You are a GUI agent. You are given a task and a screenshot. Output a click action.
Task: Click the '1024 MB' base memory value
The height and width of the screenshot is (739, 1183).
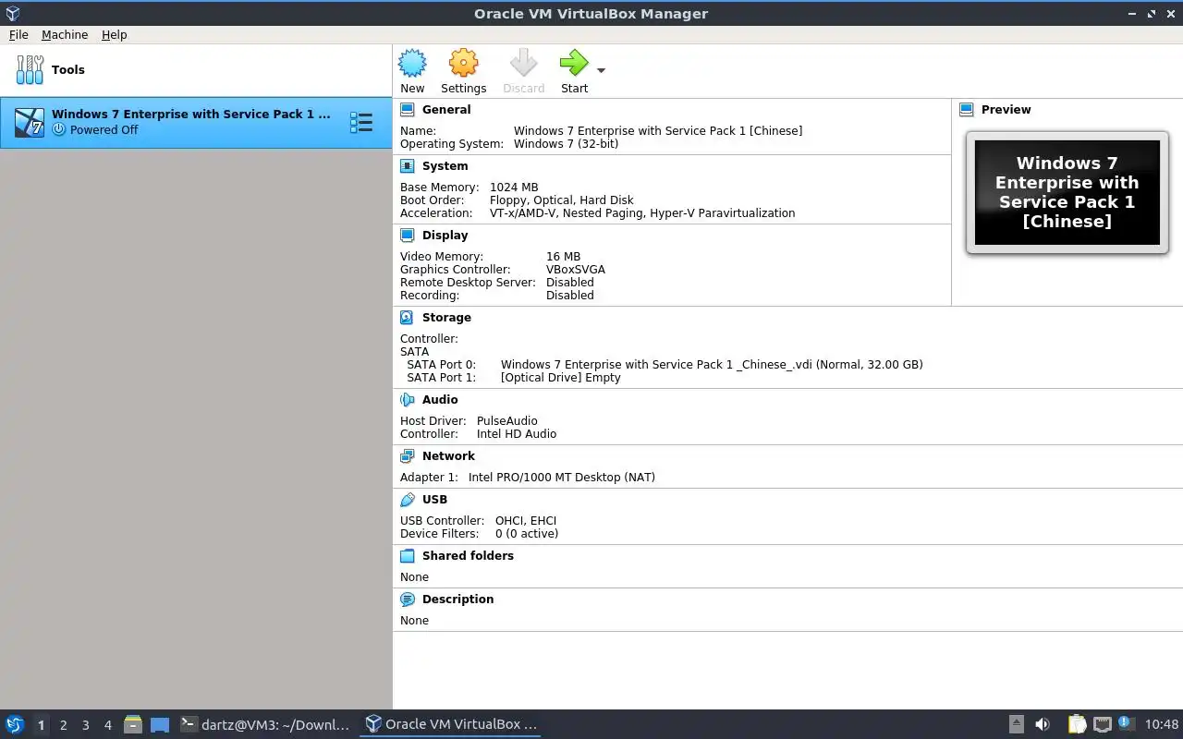pyautogui.click(x=514, y=188)
